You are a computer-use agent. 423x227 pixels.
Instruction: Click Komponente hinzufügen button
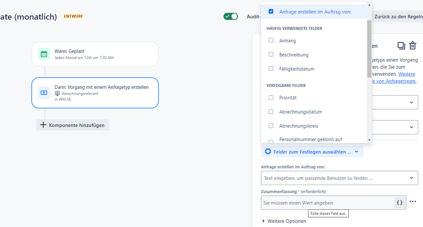(x=72, y=125)
